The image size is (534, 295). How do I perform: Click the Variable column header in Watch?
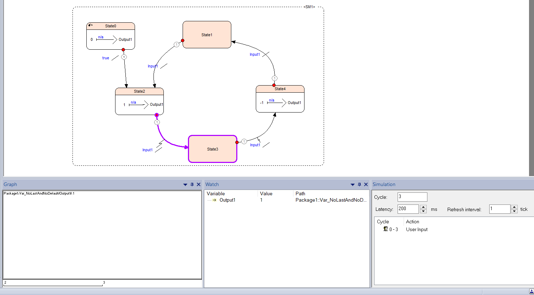[216, 193]
